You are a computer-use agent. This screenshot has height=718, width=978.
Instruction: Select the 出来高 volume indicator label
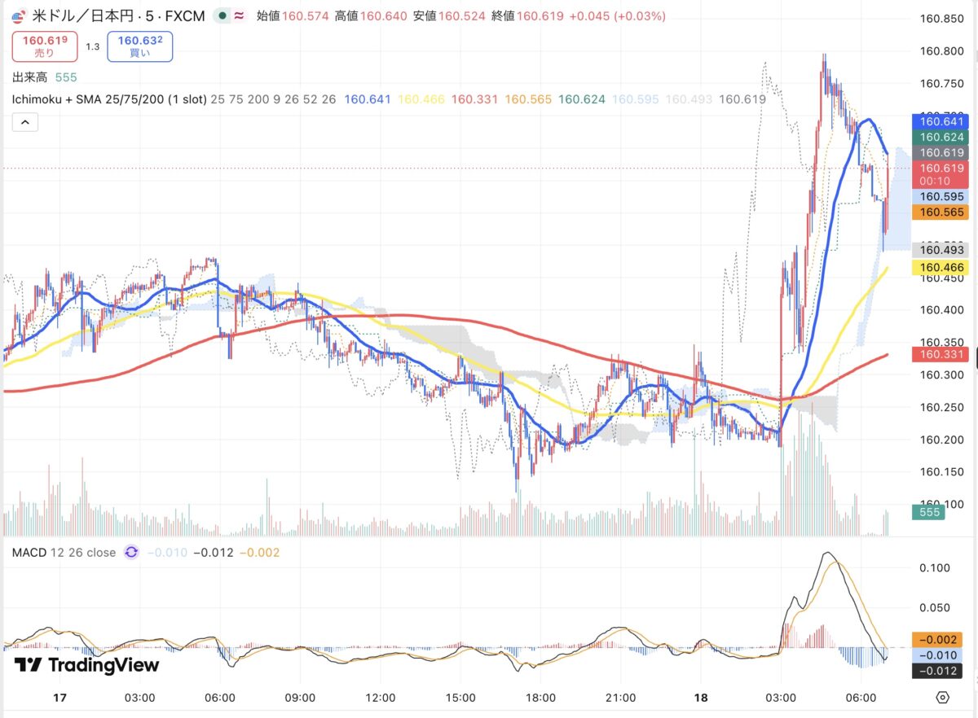pyautogui.click(x=29, y=77)
